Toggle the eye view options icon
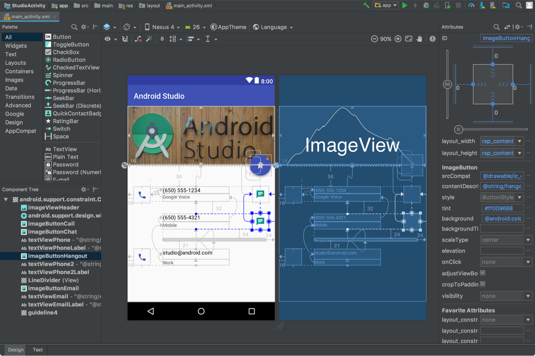This screenshot has width=535, height=356. pyautogui.click(x=108, y=39)
